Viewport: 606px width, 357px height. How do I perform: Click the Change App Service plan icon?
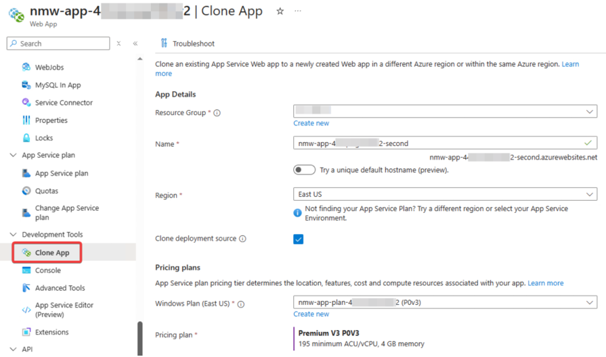pos(26,213)
